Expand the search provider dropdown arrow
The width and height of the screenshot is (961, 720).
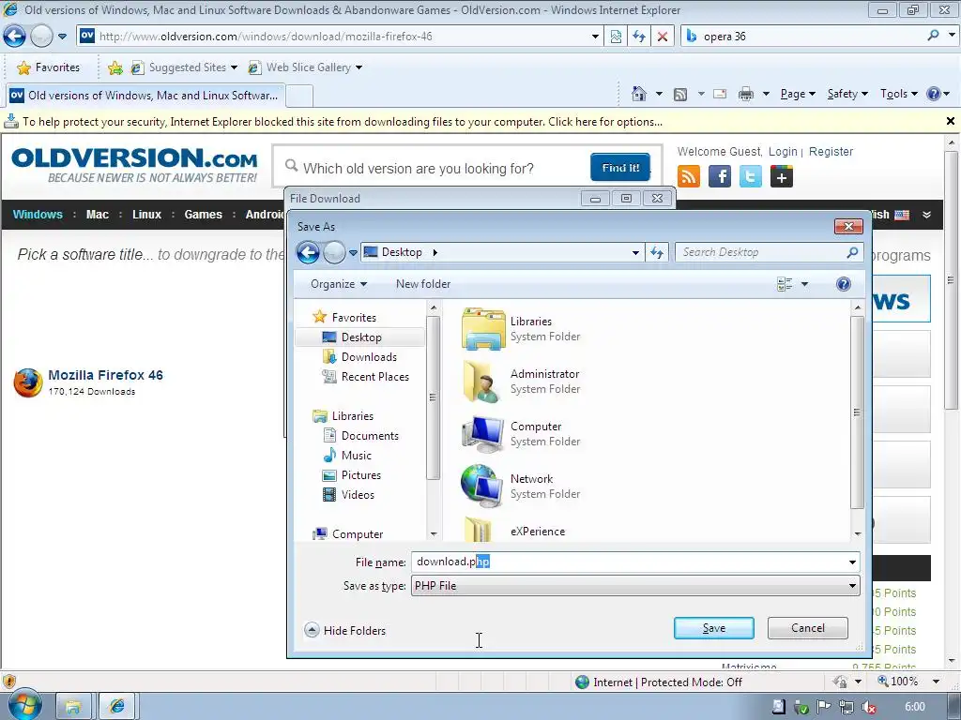(x=952, y=36)
